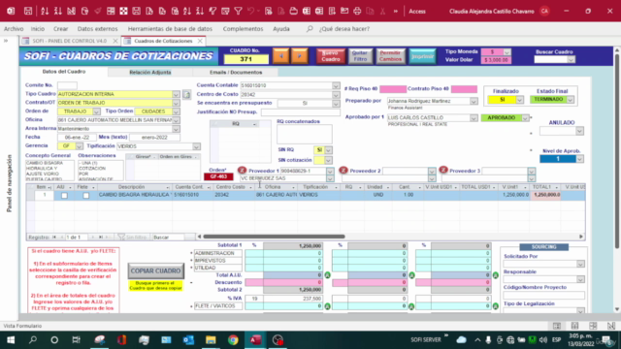Click the Quitar Filtro button
Screen dimensions: 621x349
(360, 56)
